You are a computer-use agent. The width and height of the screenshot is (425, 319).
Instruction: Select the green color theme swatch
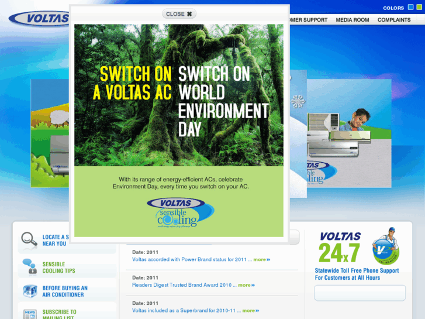click(x=419, y=7)
